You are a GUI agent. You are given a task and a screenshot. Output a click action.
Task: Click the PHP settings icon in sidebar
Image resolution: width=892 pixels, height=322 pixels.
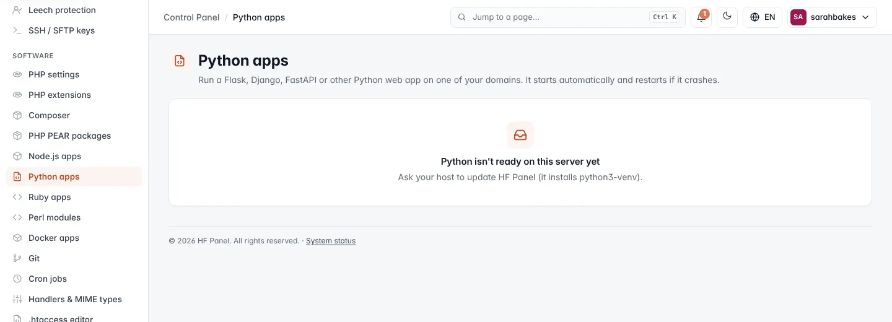tap(17, 74)
